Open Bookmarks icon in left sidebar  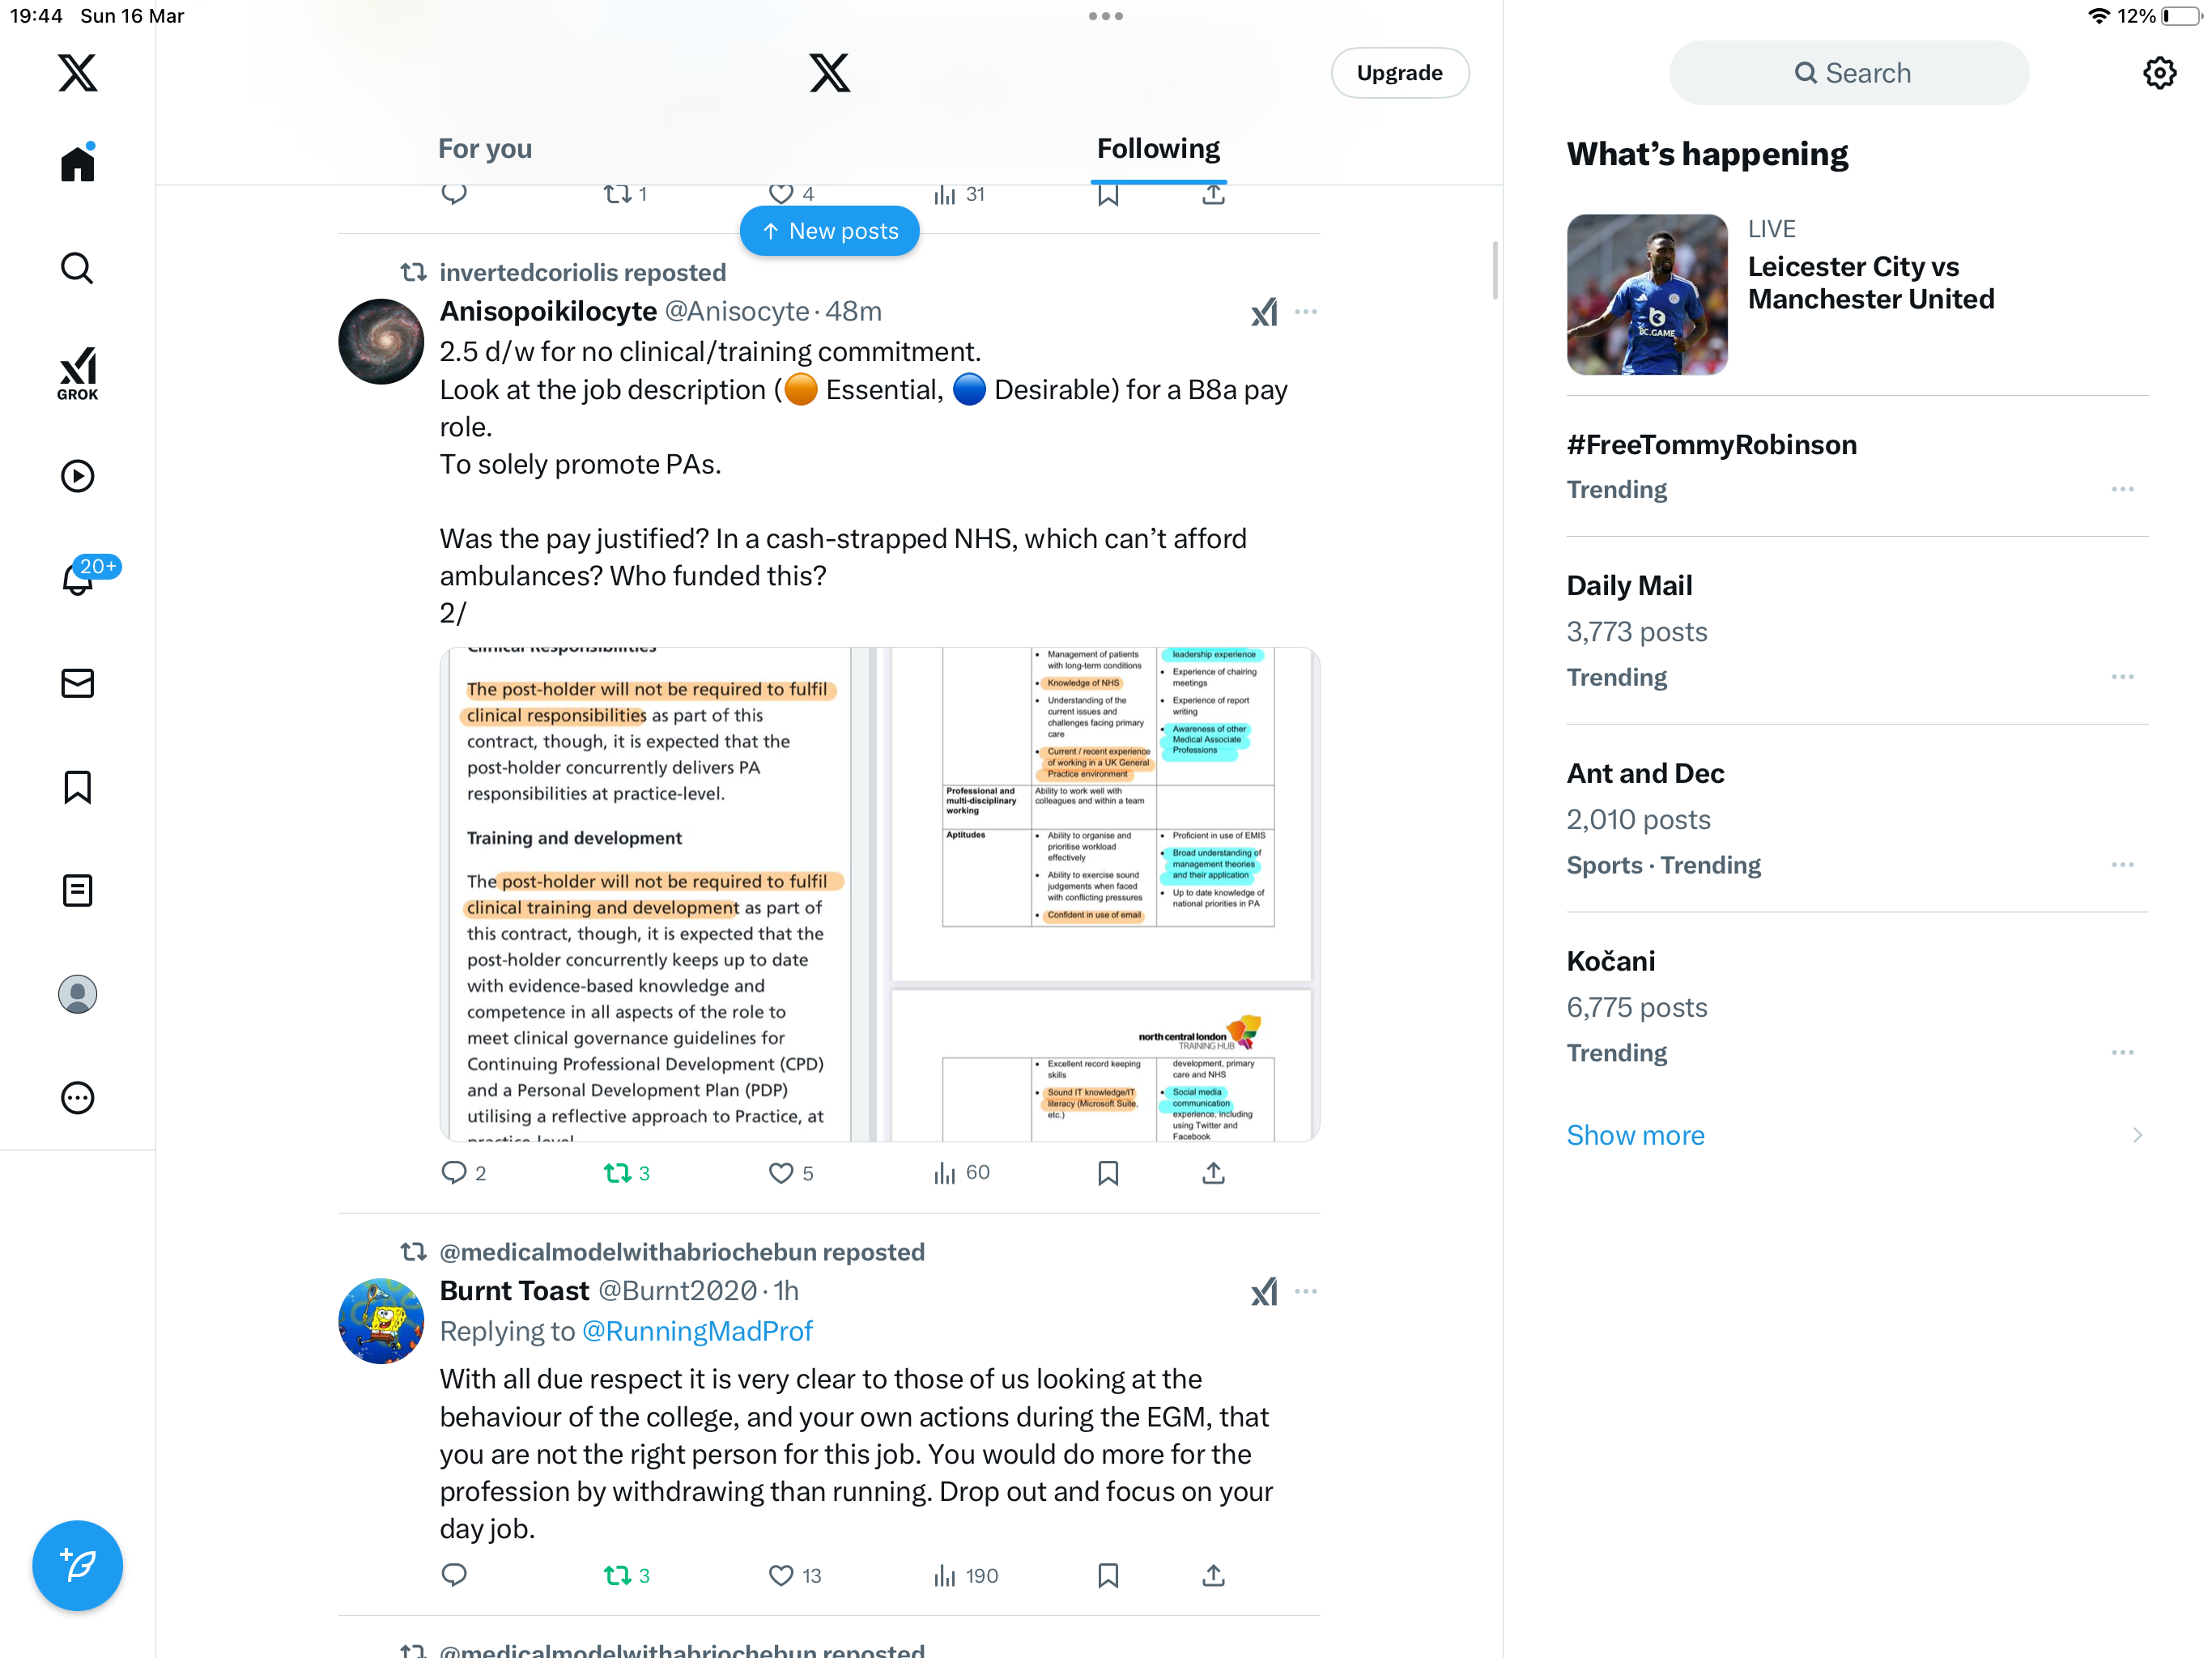(x=77, y=787)
